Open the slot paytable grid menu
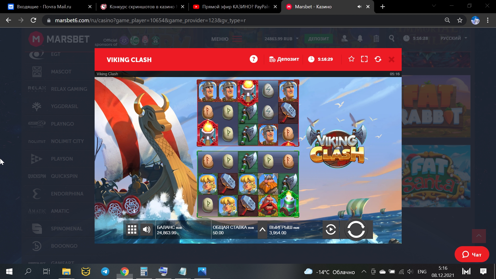The height and width of the screenshot is (279, 496). (x=132, y=229)
